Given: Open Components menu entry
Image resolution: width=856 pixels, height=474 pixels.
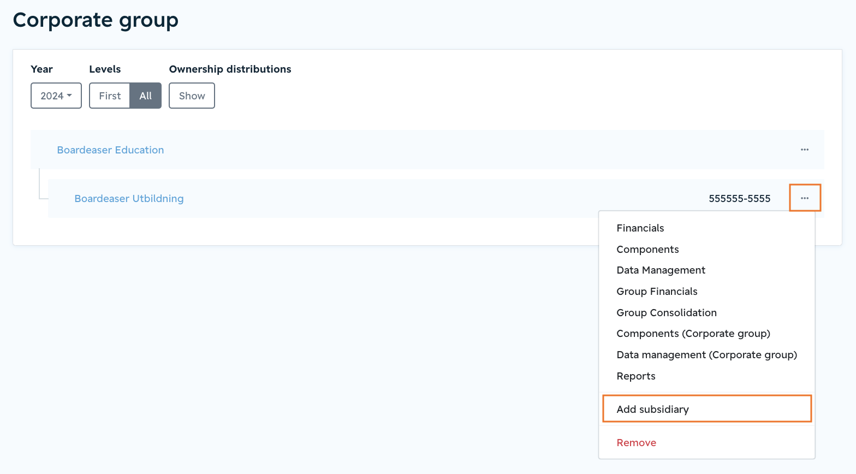Looking at the screenshot, I should pyautogui.click(x=707, y=250).
